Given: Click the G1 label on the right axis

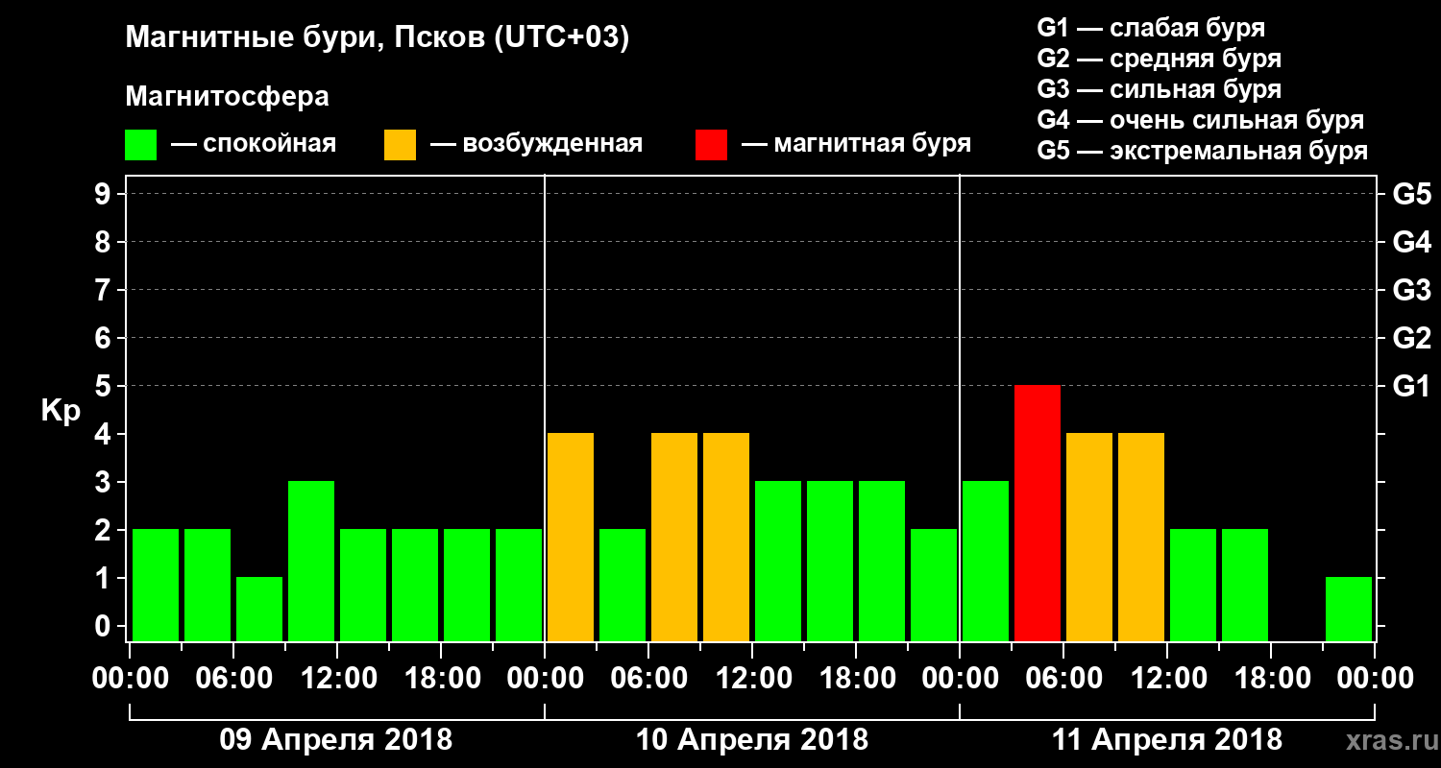Looking at the screenshot, I should [x=1411, y=386].
